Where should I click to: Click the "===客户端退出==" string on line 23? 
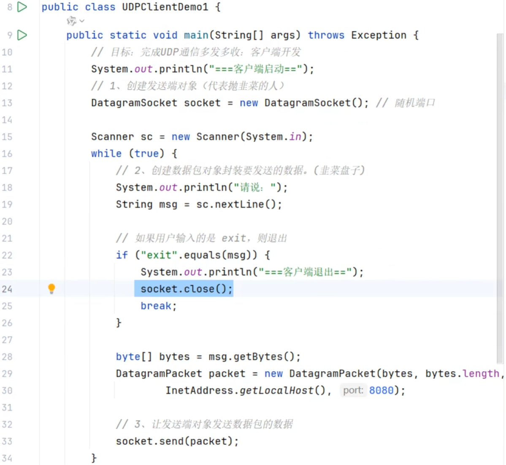click(305, 272)
